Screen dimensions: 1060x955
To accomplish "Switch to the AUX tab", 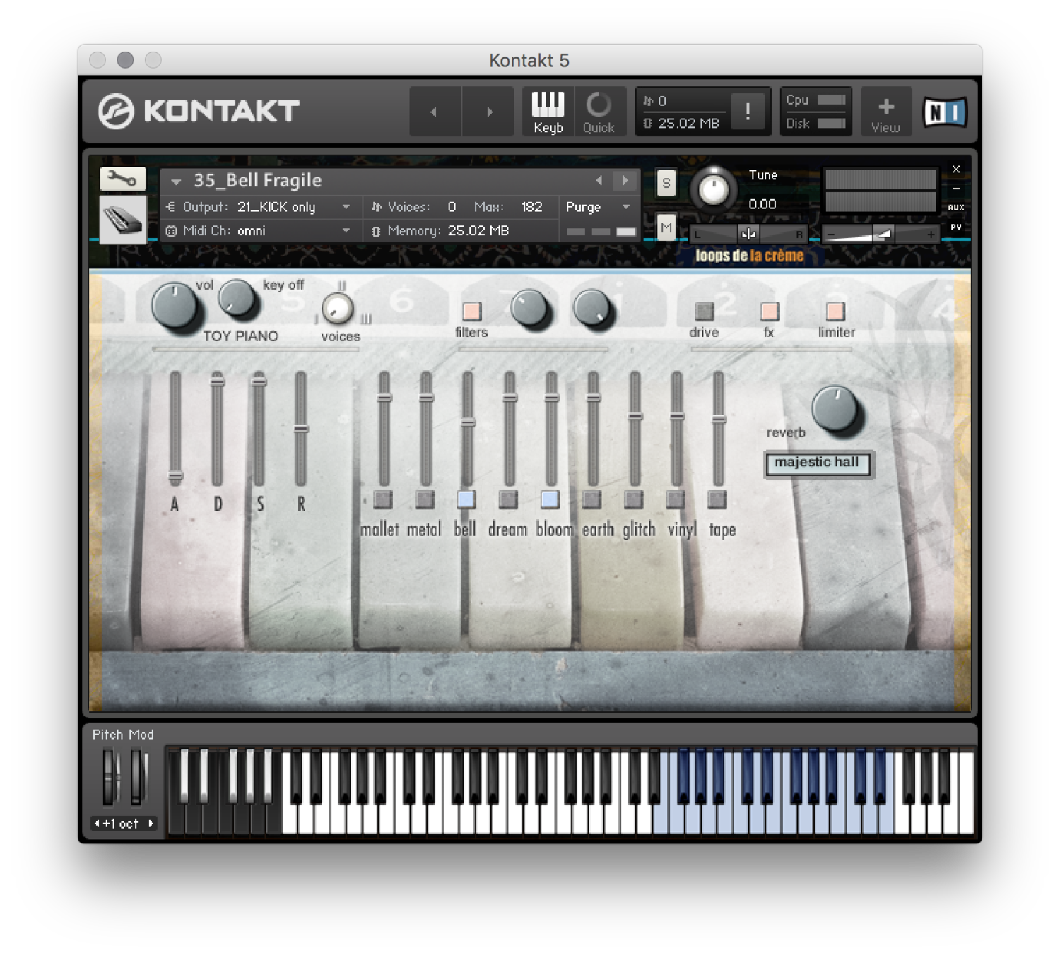I will click(x=955, y=207).
